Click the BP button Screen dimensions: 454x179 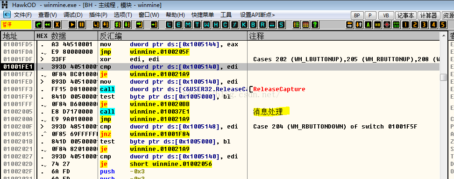(357, 15)
